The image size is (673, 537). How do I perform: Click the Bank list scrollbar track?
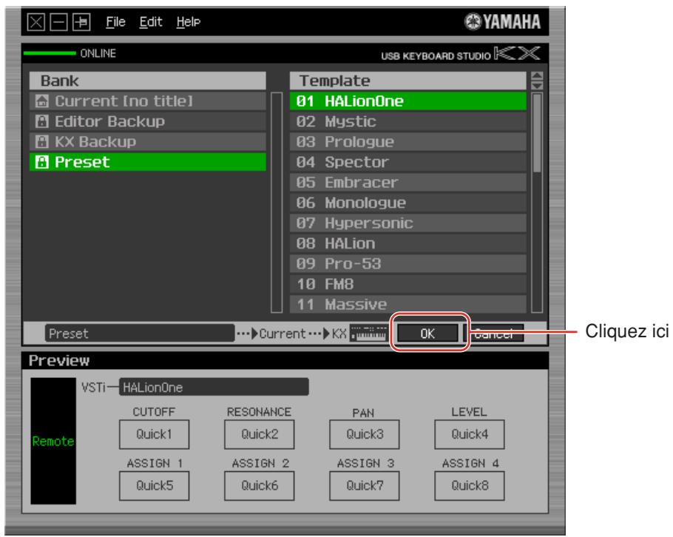277,202
